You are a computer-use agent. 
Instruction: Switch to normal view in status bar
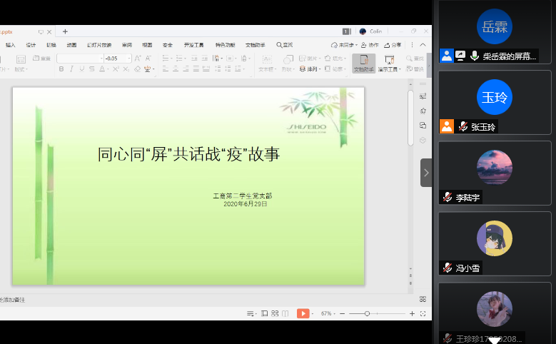click(265, 313)
